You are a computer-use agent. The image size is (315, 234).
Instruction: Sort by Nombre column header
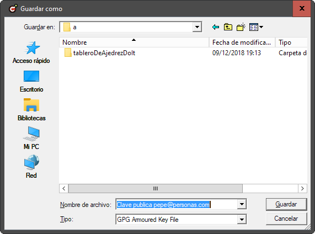(134, 42)
